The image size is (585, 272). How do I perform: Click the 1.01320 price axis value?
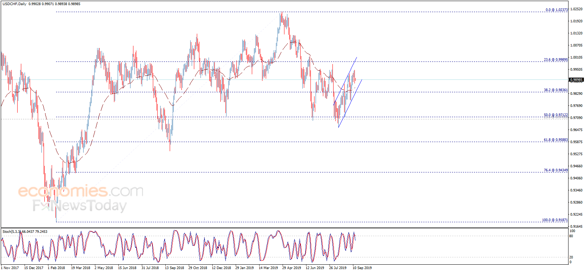pos(576,33)
